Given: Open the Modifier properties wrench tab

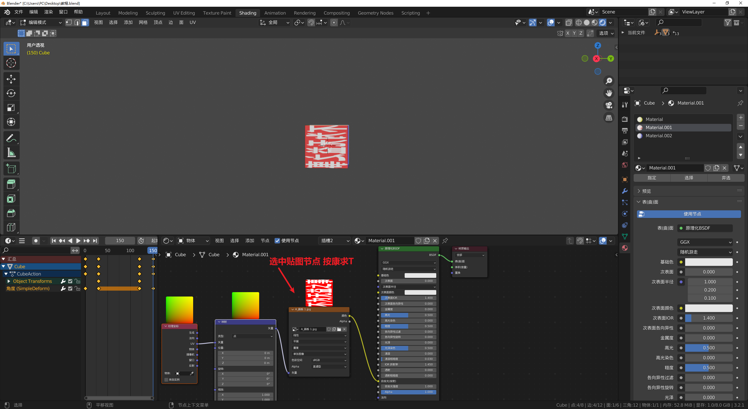Looking at the screenshot, I should tap(625, 191).
